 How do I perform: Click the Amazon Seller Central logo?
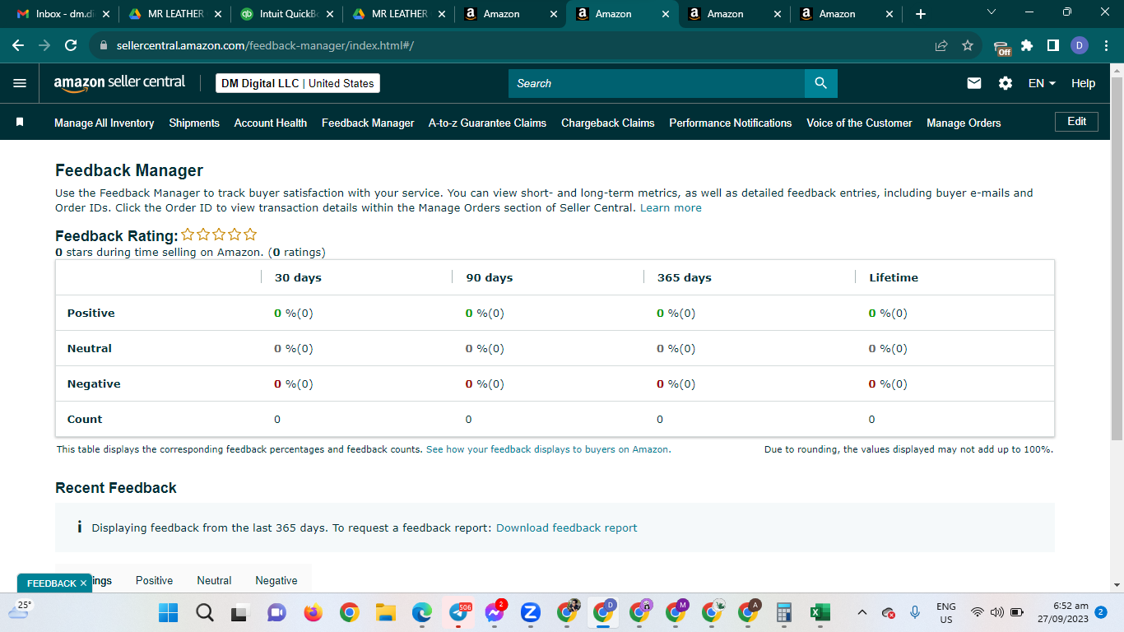tap(120, 83)
